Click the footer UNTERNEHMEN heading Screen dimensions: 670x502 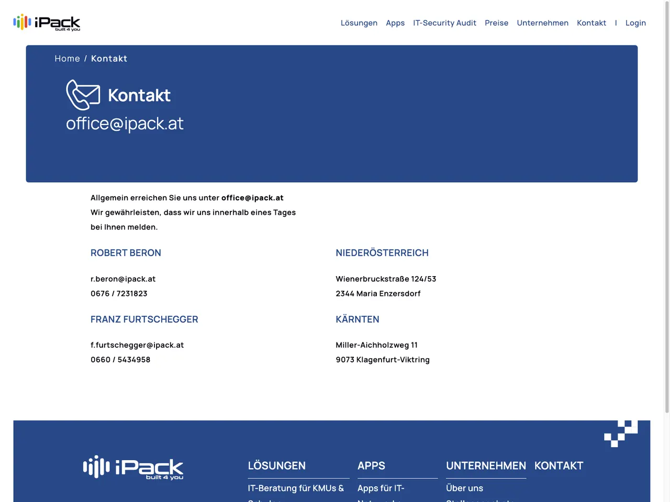(x=486, y=466)
